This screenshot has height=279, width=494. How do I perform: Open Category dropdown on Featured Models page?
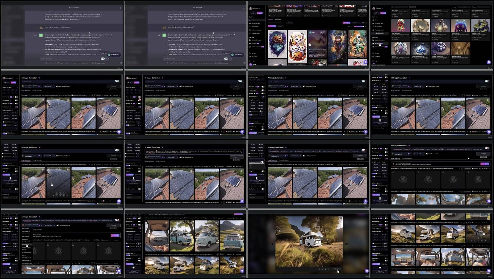484,7
